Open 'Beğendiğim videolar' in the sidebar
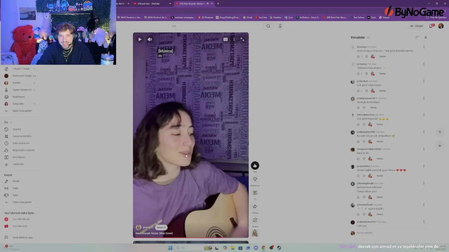The width and height of the screenshot is (449, 252). click(24, 150)
